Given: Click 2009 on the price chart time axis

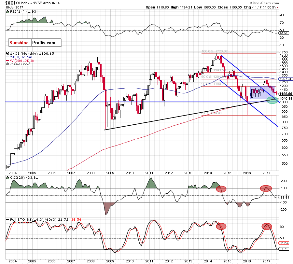Looking at the screenshot, I should (x=110, y=173).
